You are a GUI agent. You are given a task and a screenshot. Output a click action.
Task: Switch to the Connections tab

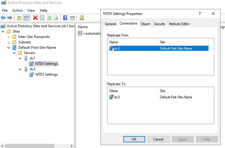click(128, 23)
